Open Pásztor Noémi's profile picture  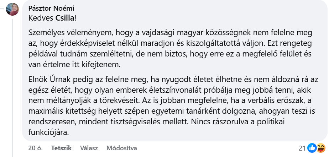12,9
